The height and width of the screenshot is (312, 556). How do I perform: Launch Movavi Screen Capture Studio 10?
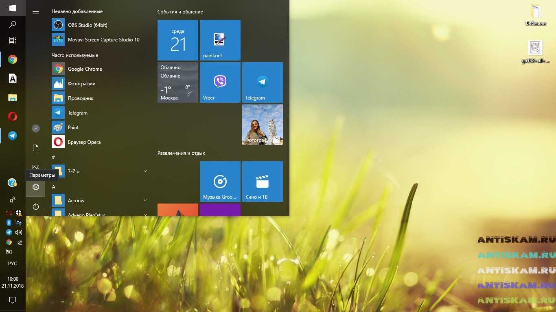pyautogui.click(x=103, y=40)
